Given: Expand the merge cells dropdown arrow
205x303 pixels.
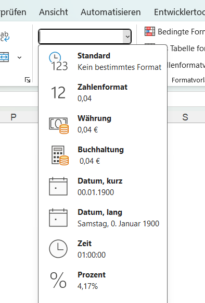Looking at the screenshot, I should click(19, 57).
